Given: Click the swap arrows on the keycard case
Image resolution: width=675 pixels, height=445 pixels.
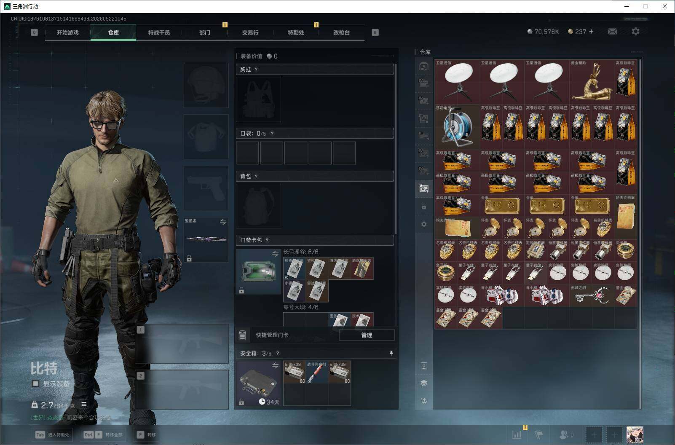Looking at the screenshot, I should [x=275, y=254].
